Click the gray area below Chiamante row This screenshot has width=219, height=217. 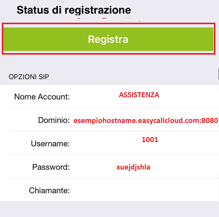coord(109,209)
